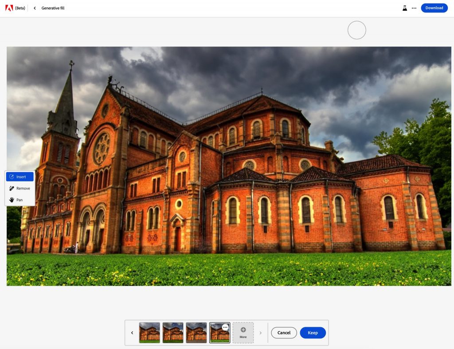The image size is (454, 349).
Task: Click the Generative fill page title
Action: (x=53, y=8)
